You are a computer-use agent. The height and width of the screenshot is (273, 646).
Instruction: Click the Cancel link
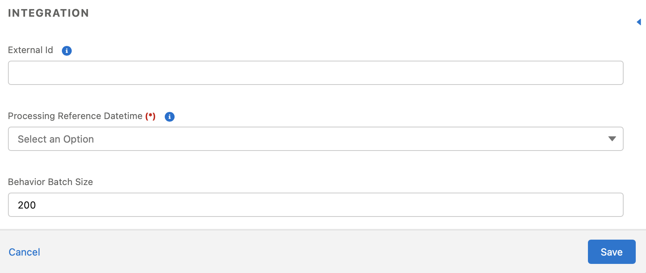[24, 252]
